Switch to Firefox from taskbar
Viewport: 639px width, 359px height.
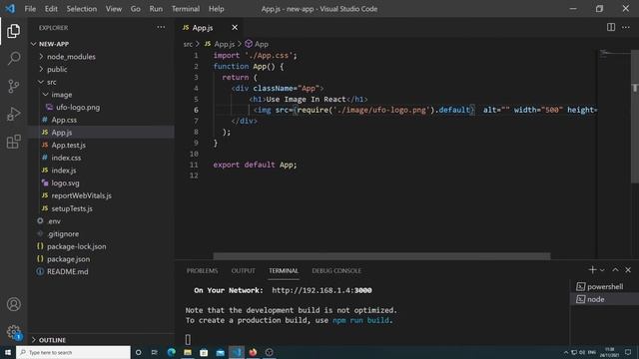pyautogui.click(x=253, y=352)
